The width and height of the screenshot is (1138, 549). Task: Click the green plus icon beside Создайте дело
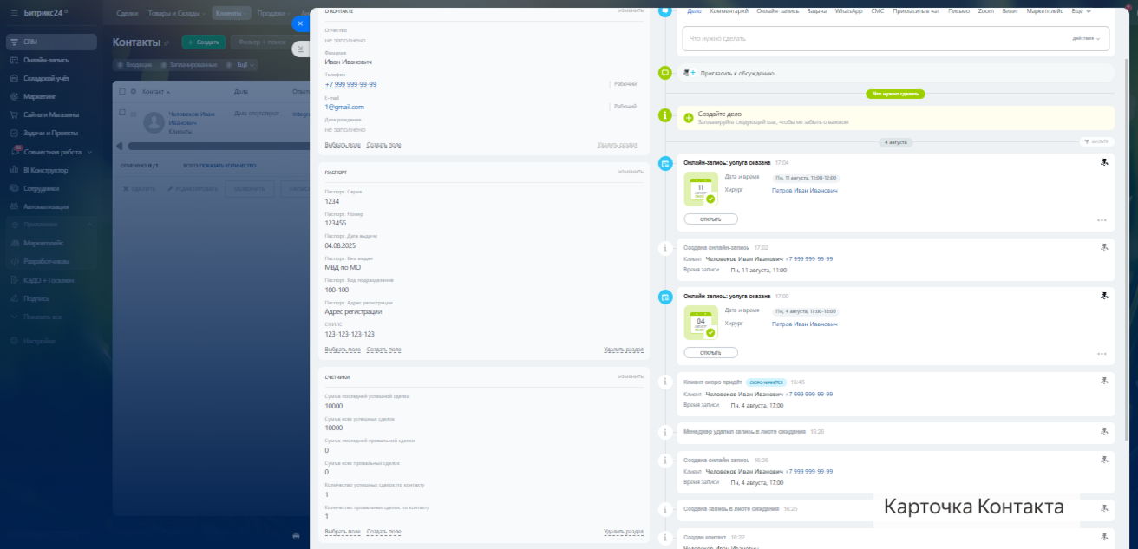pos(689,118)
